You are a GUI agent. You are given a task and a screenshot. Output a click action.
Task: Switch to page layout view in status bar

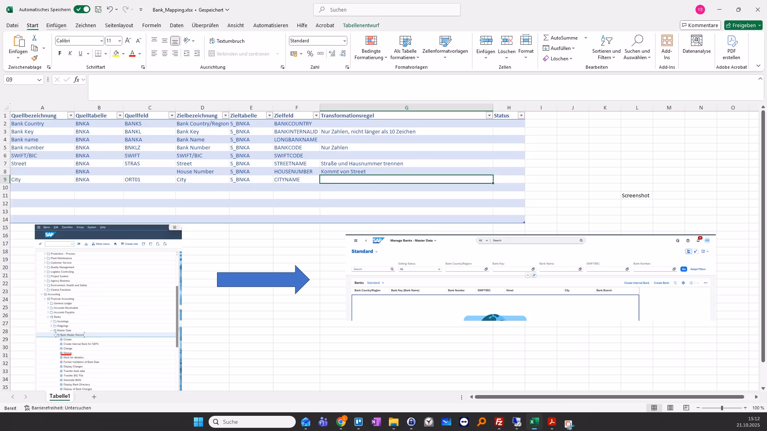pos(670,408)
